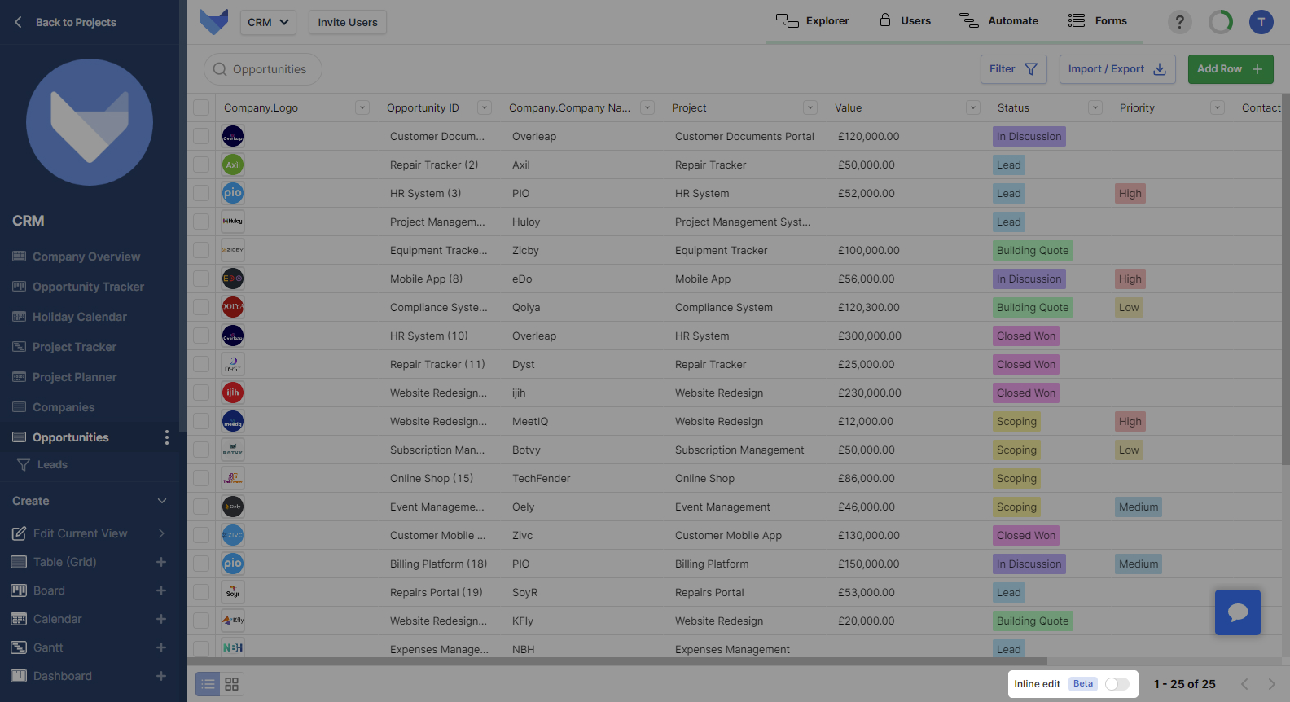The height and width of the screenshot is (702, 1290).
Task: Open Project column dropdown arrow
Action: [x=810, y=107]
